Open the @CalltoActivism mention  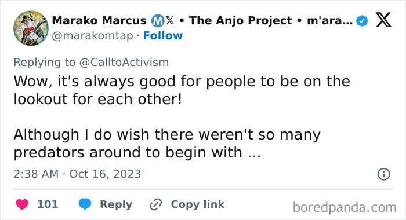(x=124, y=63)
